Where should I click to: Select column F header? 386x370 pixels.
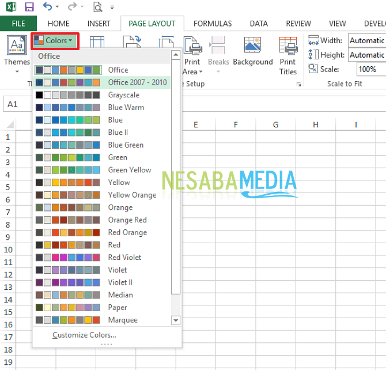pyautogui.click(x=236, y=124)
